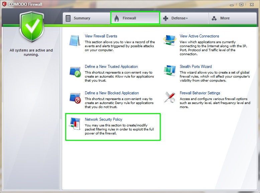
Task: Click the Stealth Ports Wizard description text
Action: tap(215, 76)
